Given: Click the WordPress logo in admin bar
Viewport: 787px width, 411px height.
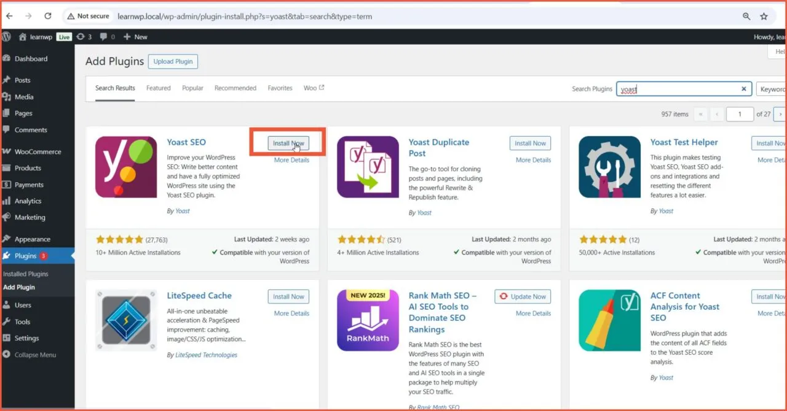Looking at the screenshot, I should click(7, 37).
